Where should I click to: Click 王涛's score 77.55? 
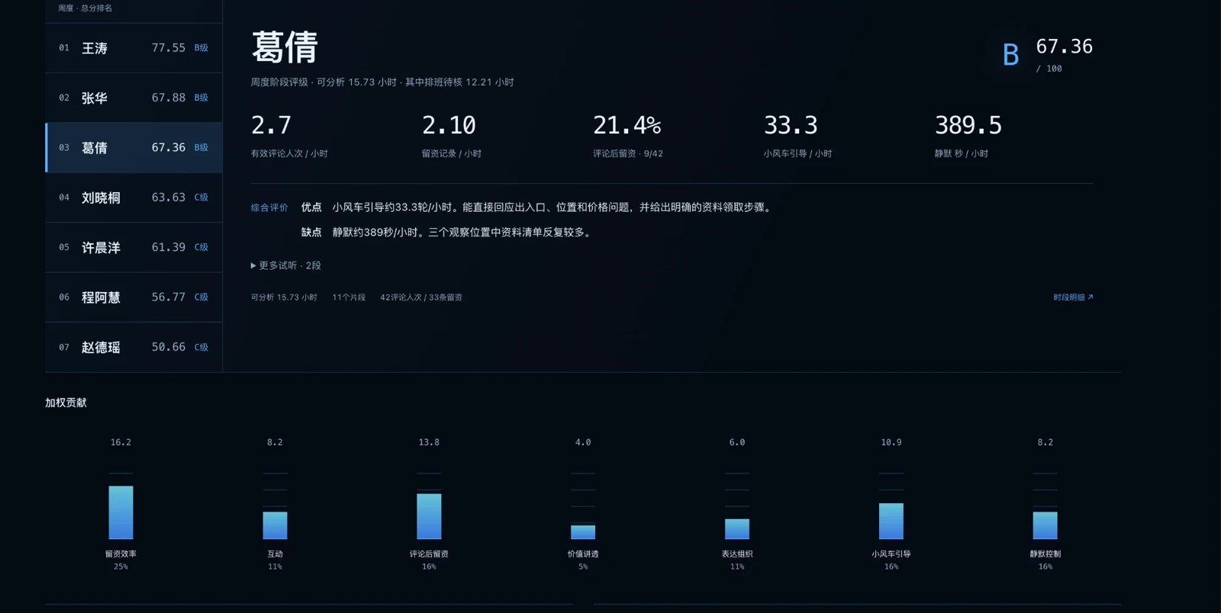coord(169,48)
